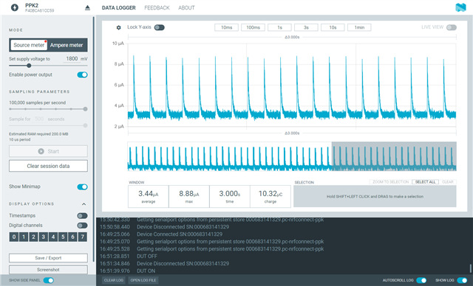The image size is (473, 286).
Task: Click the 8.88 µA max value
Action: tap(189, 194)
